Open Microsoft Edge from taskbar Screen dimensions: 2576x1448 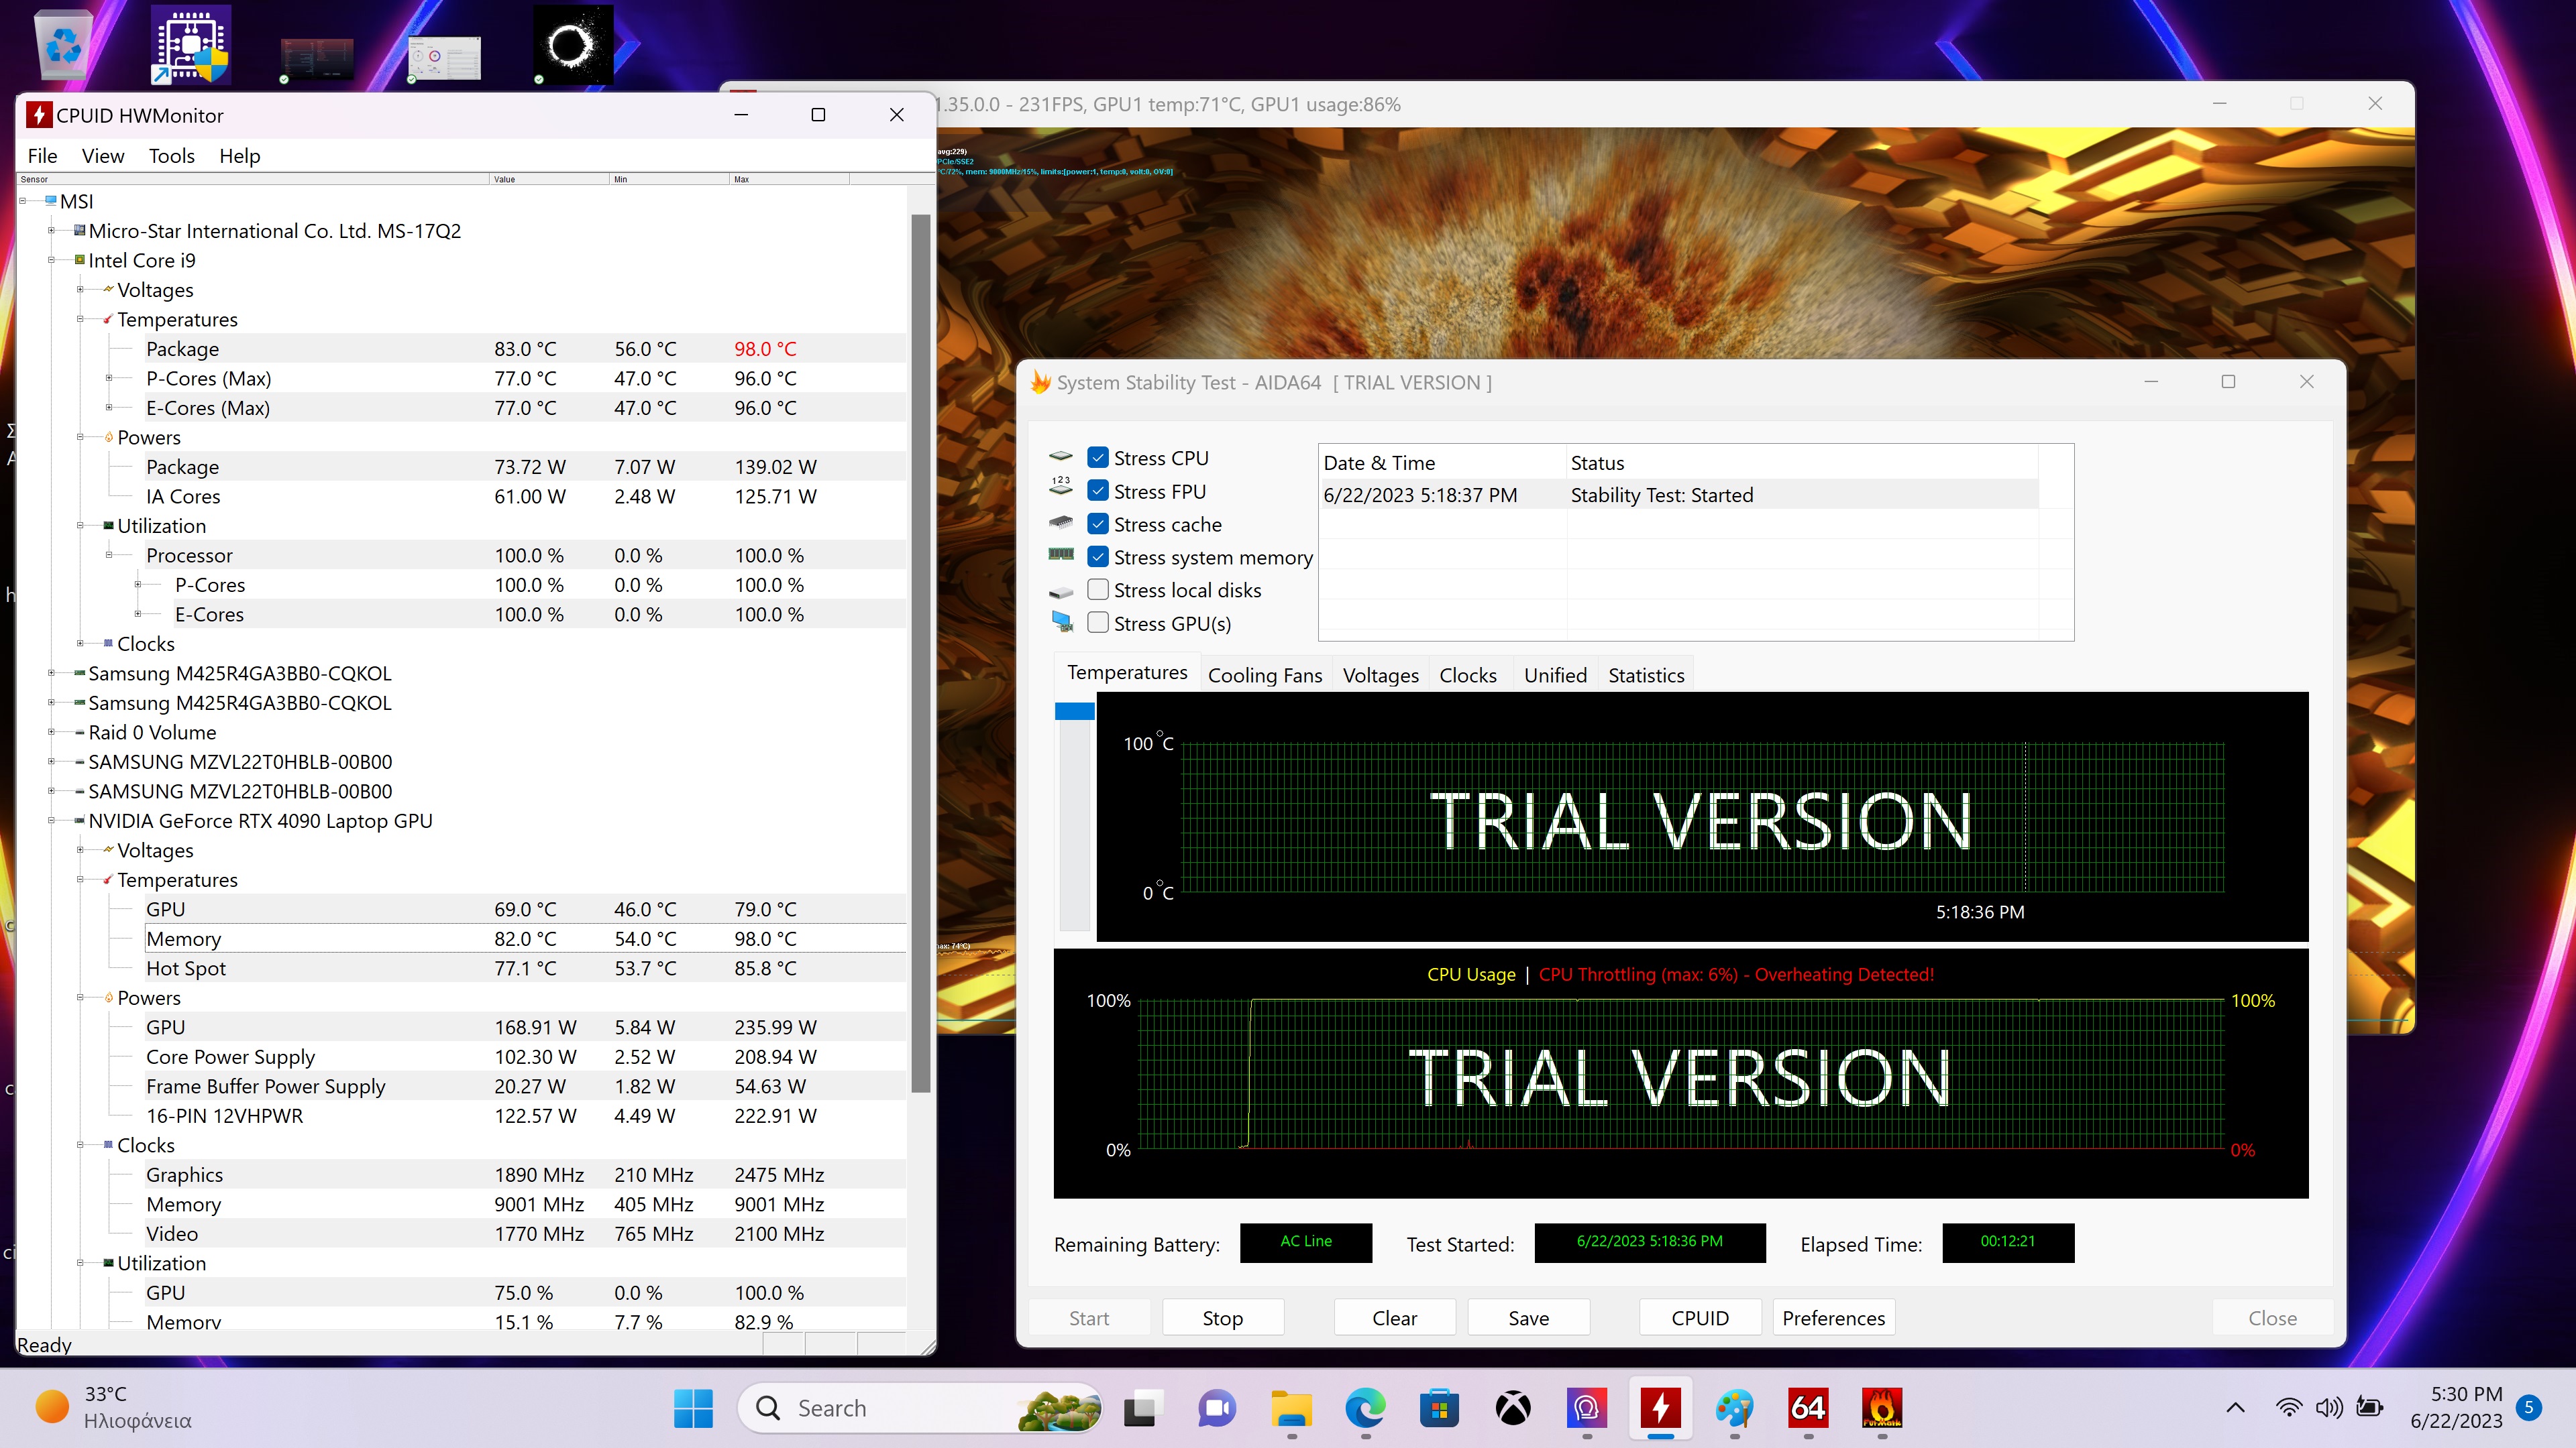click(x=1365, y=1408)
